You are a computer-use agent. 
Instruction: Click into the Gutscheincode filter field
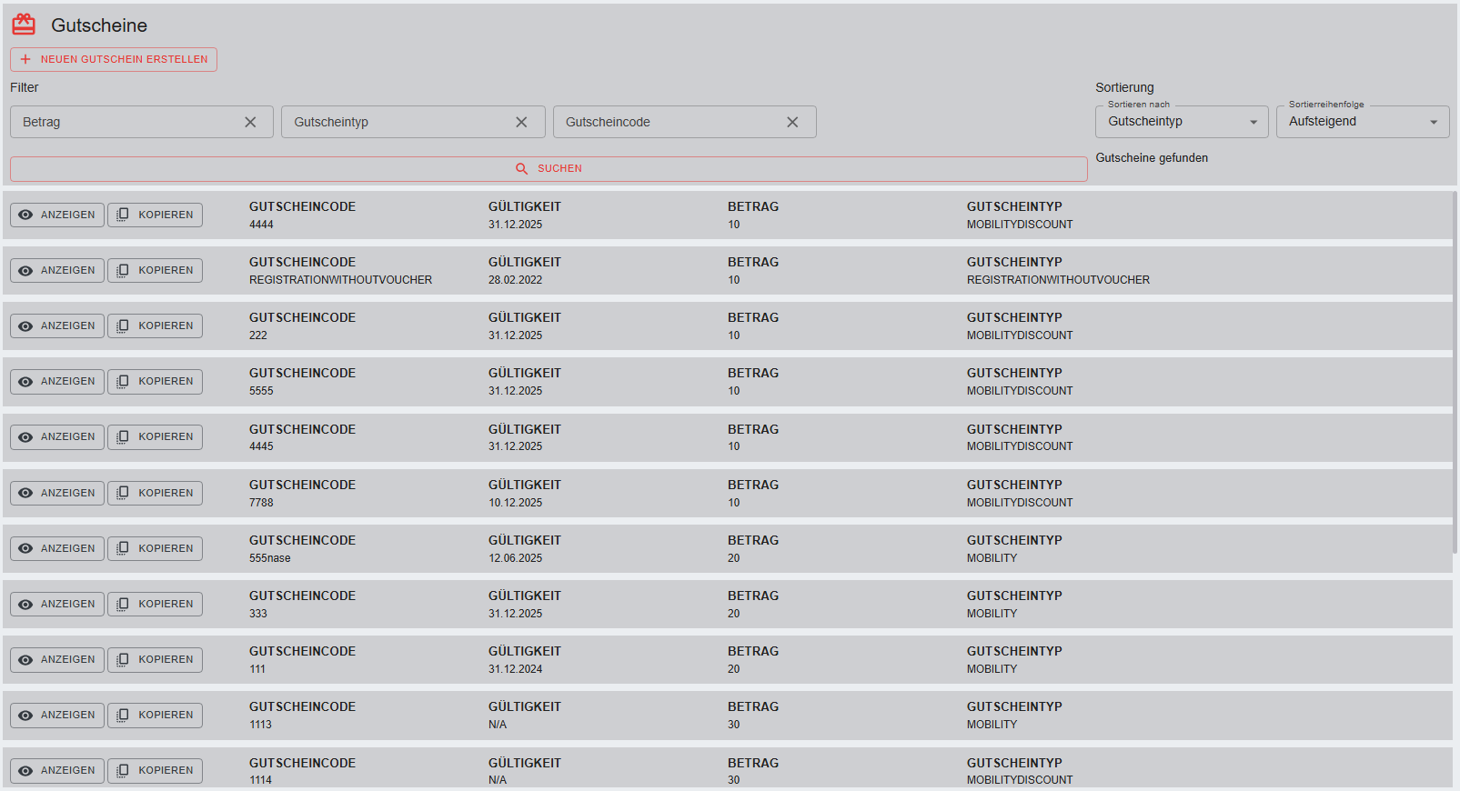[669, 122]
